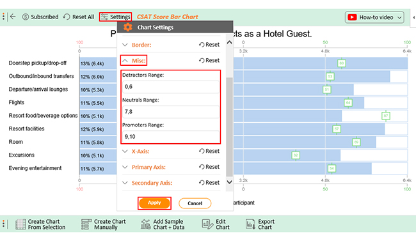The width and height of the screenshot is (416, 241).
Task: Edit the Promoters Range field
Action: point(171,137)
